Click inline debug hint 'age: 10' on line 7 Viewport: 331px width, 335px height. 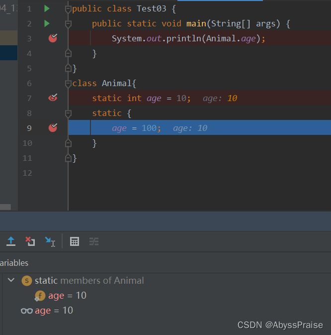220,98
